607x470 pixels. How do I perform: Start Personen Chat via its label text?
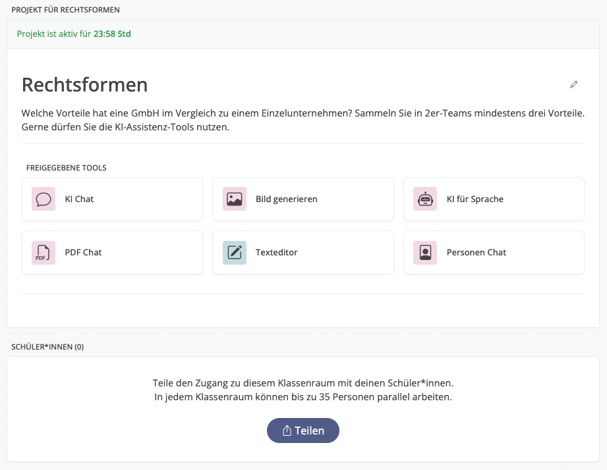coord(476,252)
